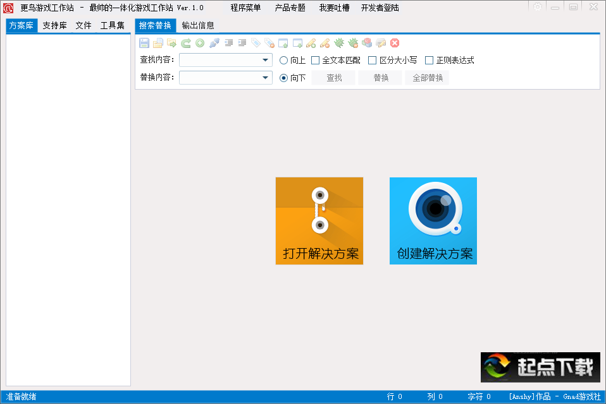Viewport: 606px width, 404px height.
Task: Open the 程序菜单 menu
Action: tap(245, 8)
